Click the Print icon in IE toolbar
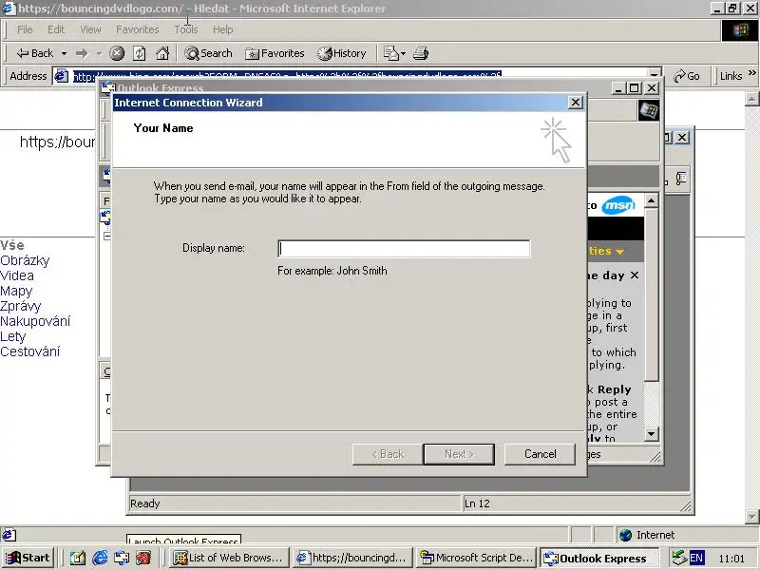Image resolution: width=760 pixels, height=570 pixels. [421, 53]
